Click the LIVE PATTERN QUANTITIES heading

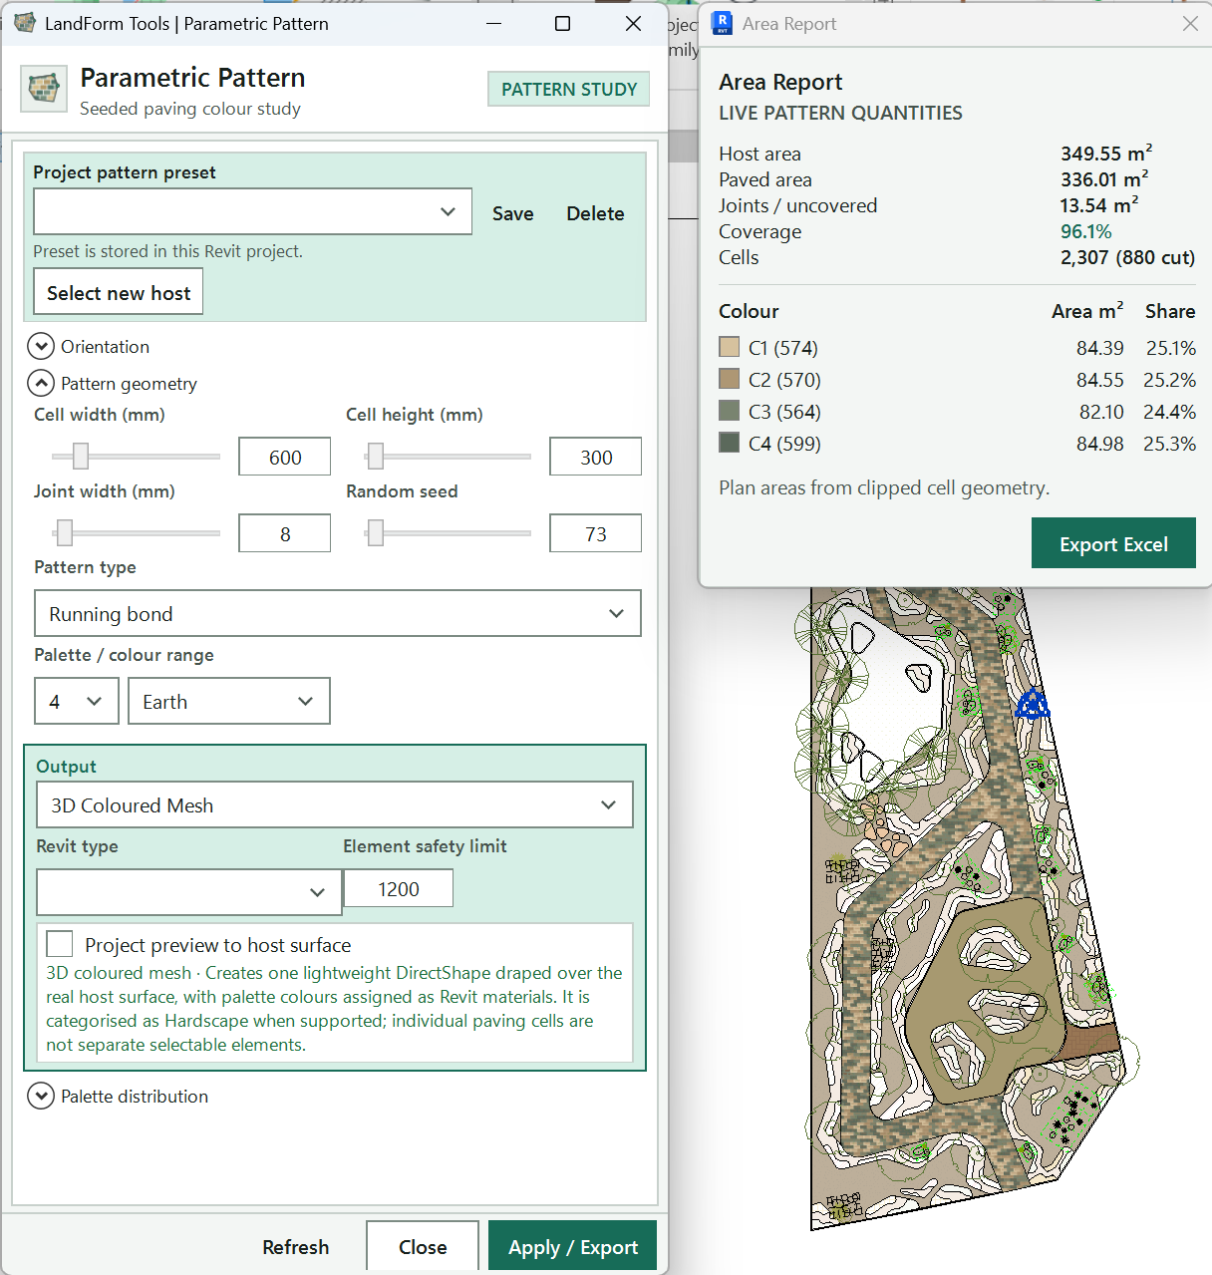(840, 113)
